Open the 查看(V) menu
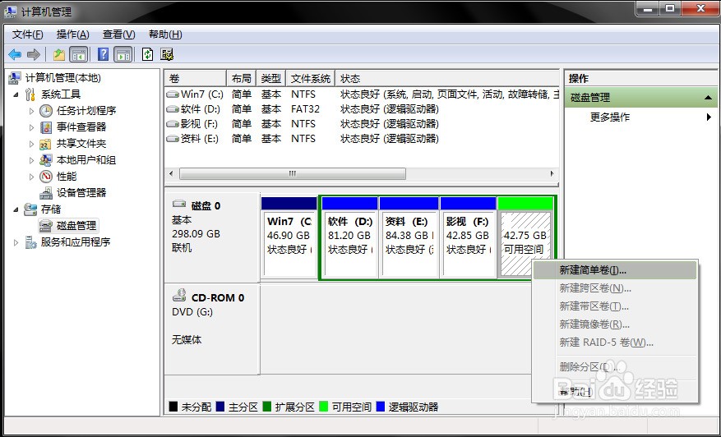The image size is (721, 437). click(118, 34)
